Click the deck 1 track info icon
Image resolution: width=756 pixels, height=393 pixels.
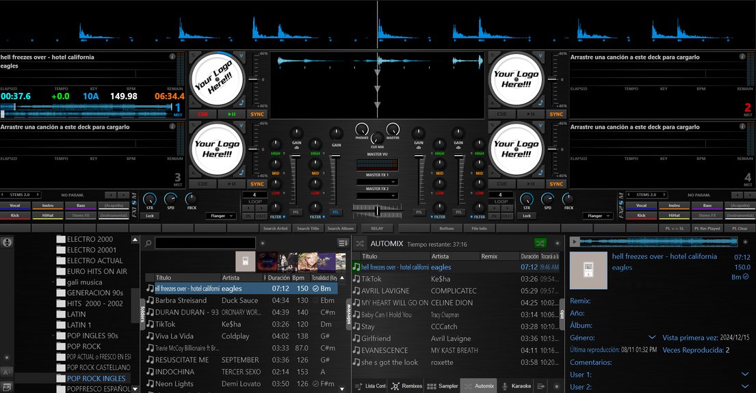[172, 57]
